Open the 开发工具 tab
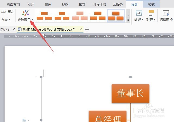The width and height of the screenshot is (174, 122). [x=100, y=5]
